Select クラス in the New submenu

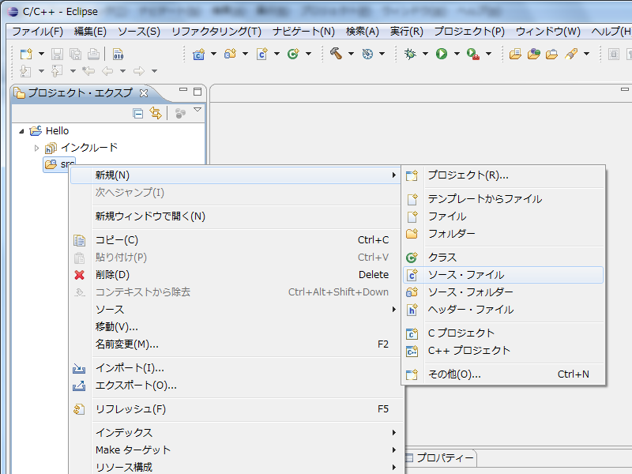[x=442, y=258]
